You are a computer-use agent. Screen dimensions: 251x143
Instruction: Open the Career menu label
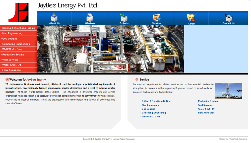[192, 24]
